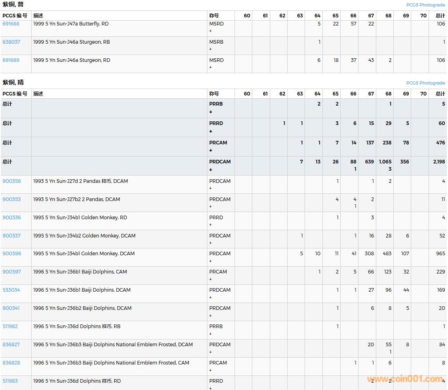Click the 总计 column header in 紫铜, 精 table
This screenshot has width=448, height=390.
[440, 94]
